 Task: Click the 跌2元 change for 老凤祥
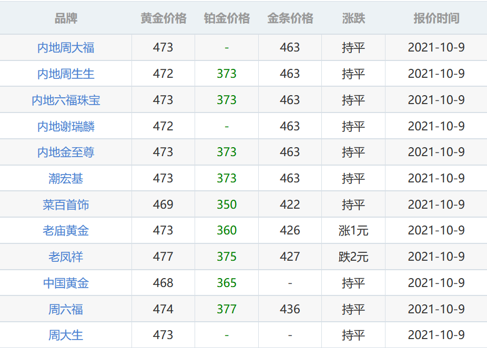point(353,257)
